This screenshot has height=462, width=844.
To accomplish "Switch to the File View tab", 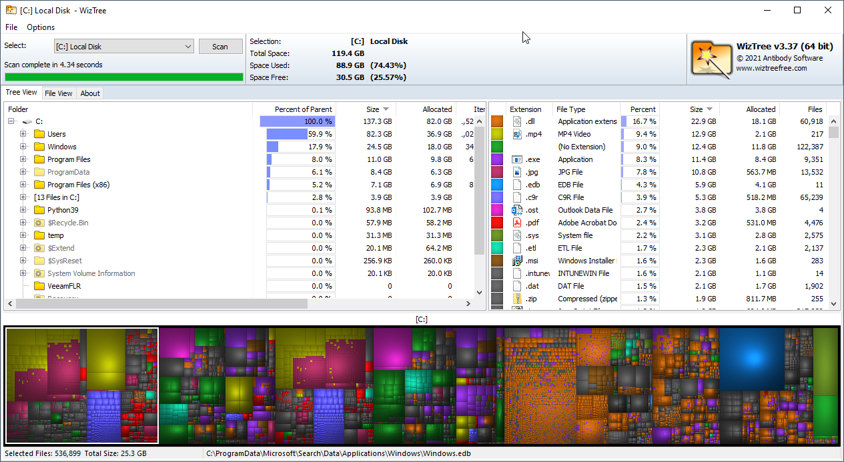I will tap(58, 93).
